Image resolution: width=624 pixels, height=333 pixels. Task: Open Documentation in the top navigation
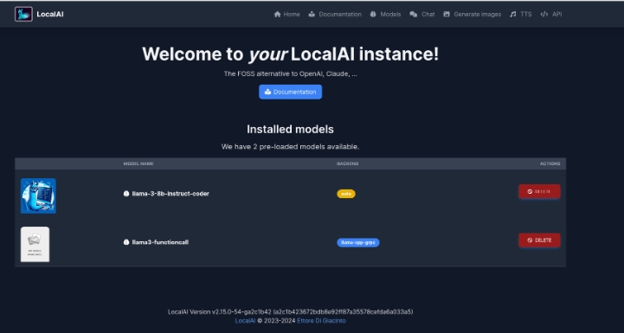335,15
